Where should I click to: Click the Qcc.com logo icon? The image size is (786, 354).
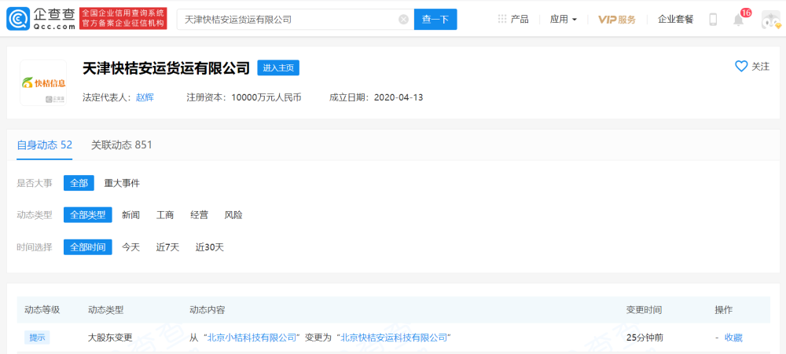point(18,19)
